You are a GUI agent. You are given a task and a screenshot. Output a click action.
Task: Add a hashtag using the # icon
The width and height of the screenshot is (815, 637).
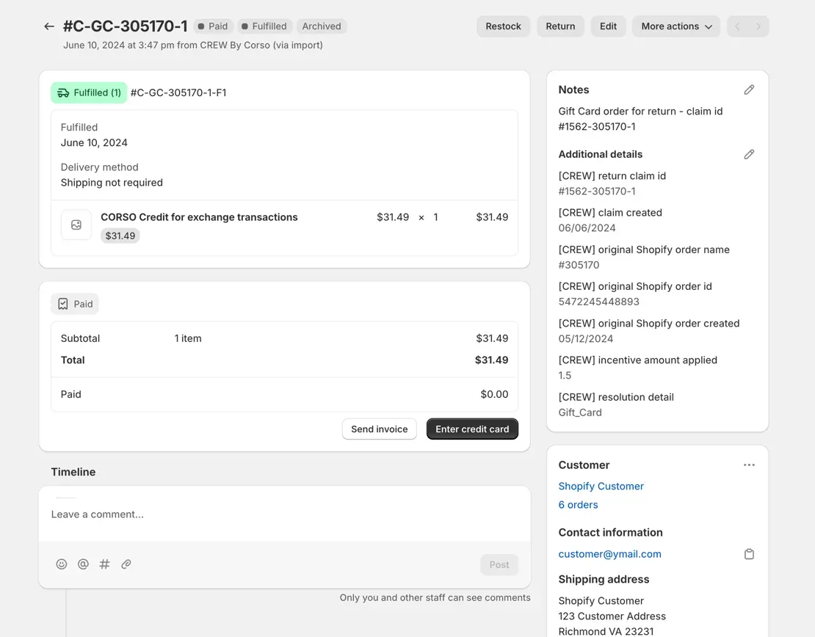(104, 564)
